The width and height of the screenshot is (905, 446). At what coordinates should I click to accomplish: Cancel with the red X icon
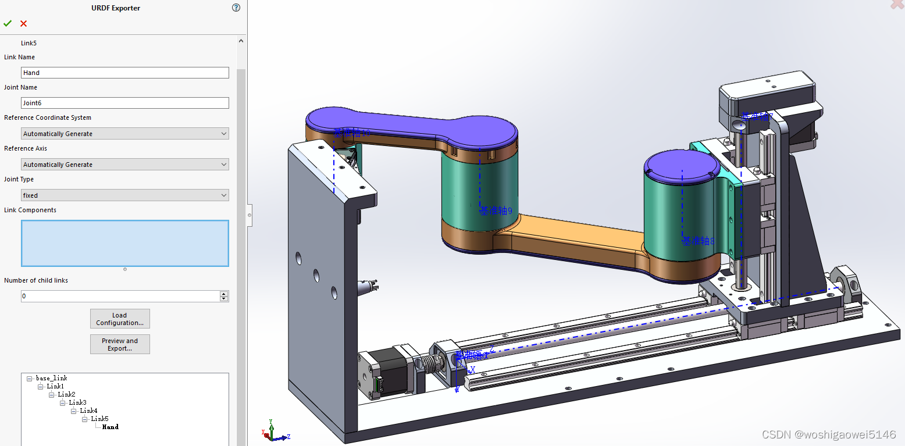click(x=23, y=23)
